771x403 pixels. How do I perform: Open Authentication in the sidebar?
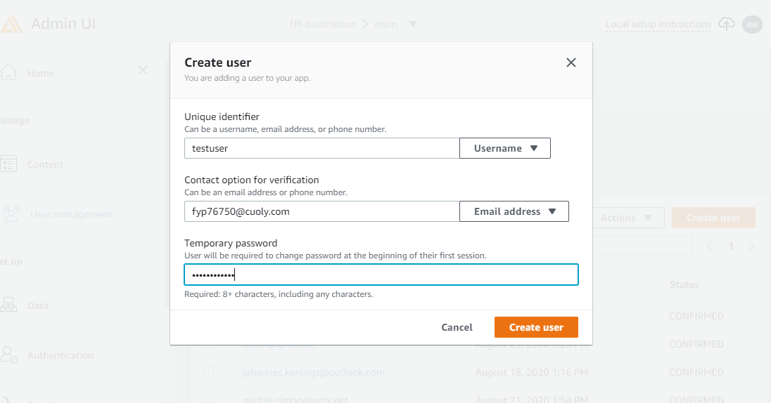pos(60,355)
